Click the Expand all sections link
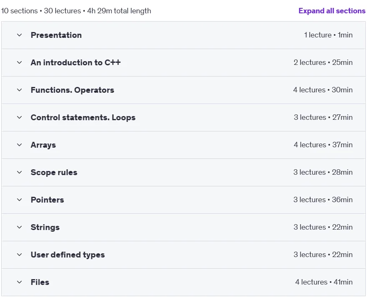This screenshot has height=297, width=367. [x=332, y=11]
